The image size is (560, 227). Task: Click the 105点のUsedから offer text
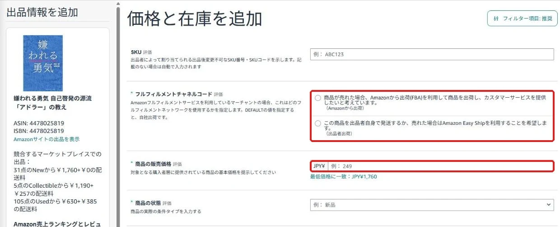55,205
